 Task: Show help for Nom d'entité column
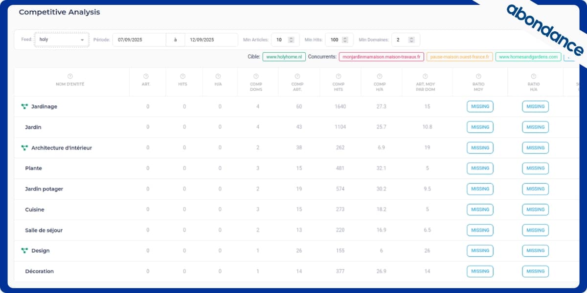pyautogui.click(x=70, y=76)
